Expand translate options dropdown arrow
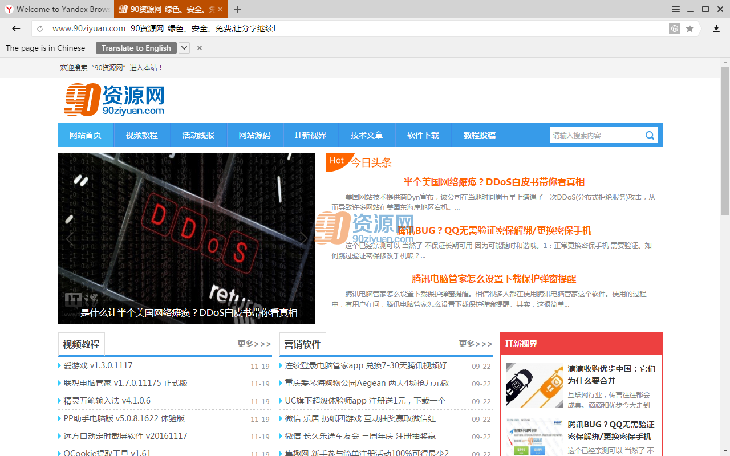 tap(184, 48)
